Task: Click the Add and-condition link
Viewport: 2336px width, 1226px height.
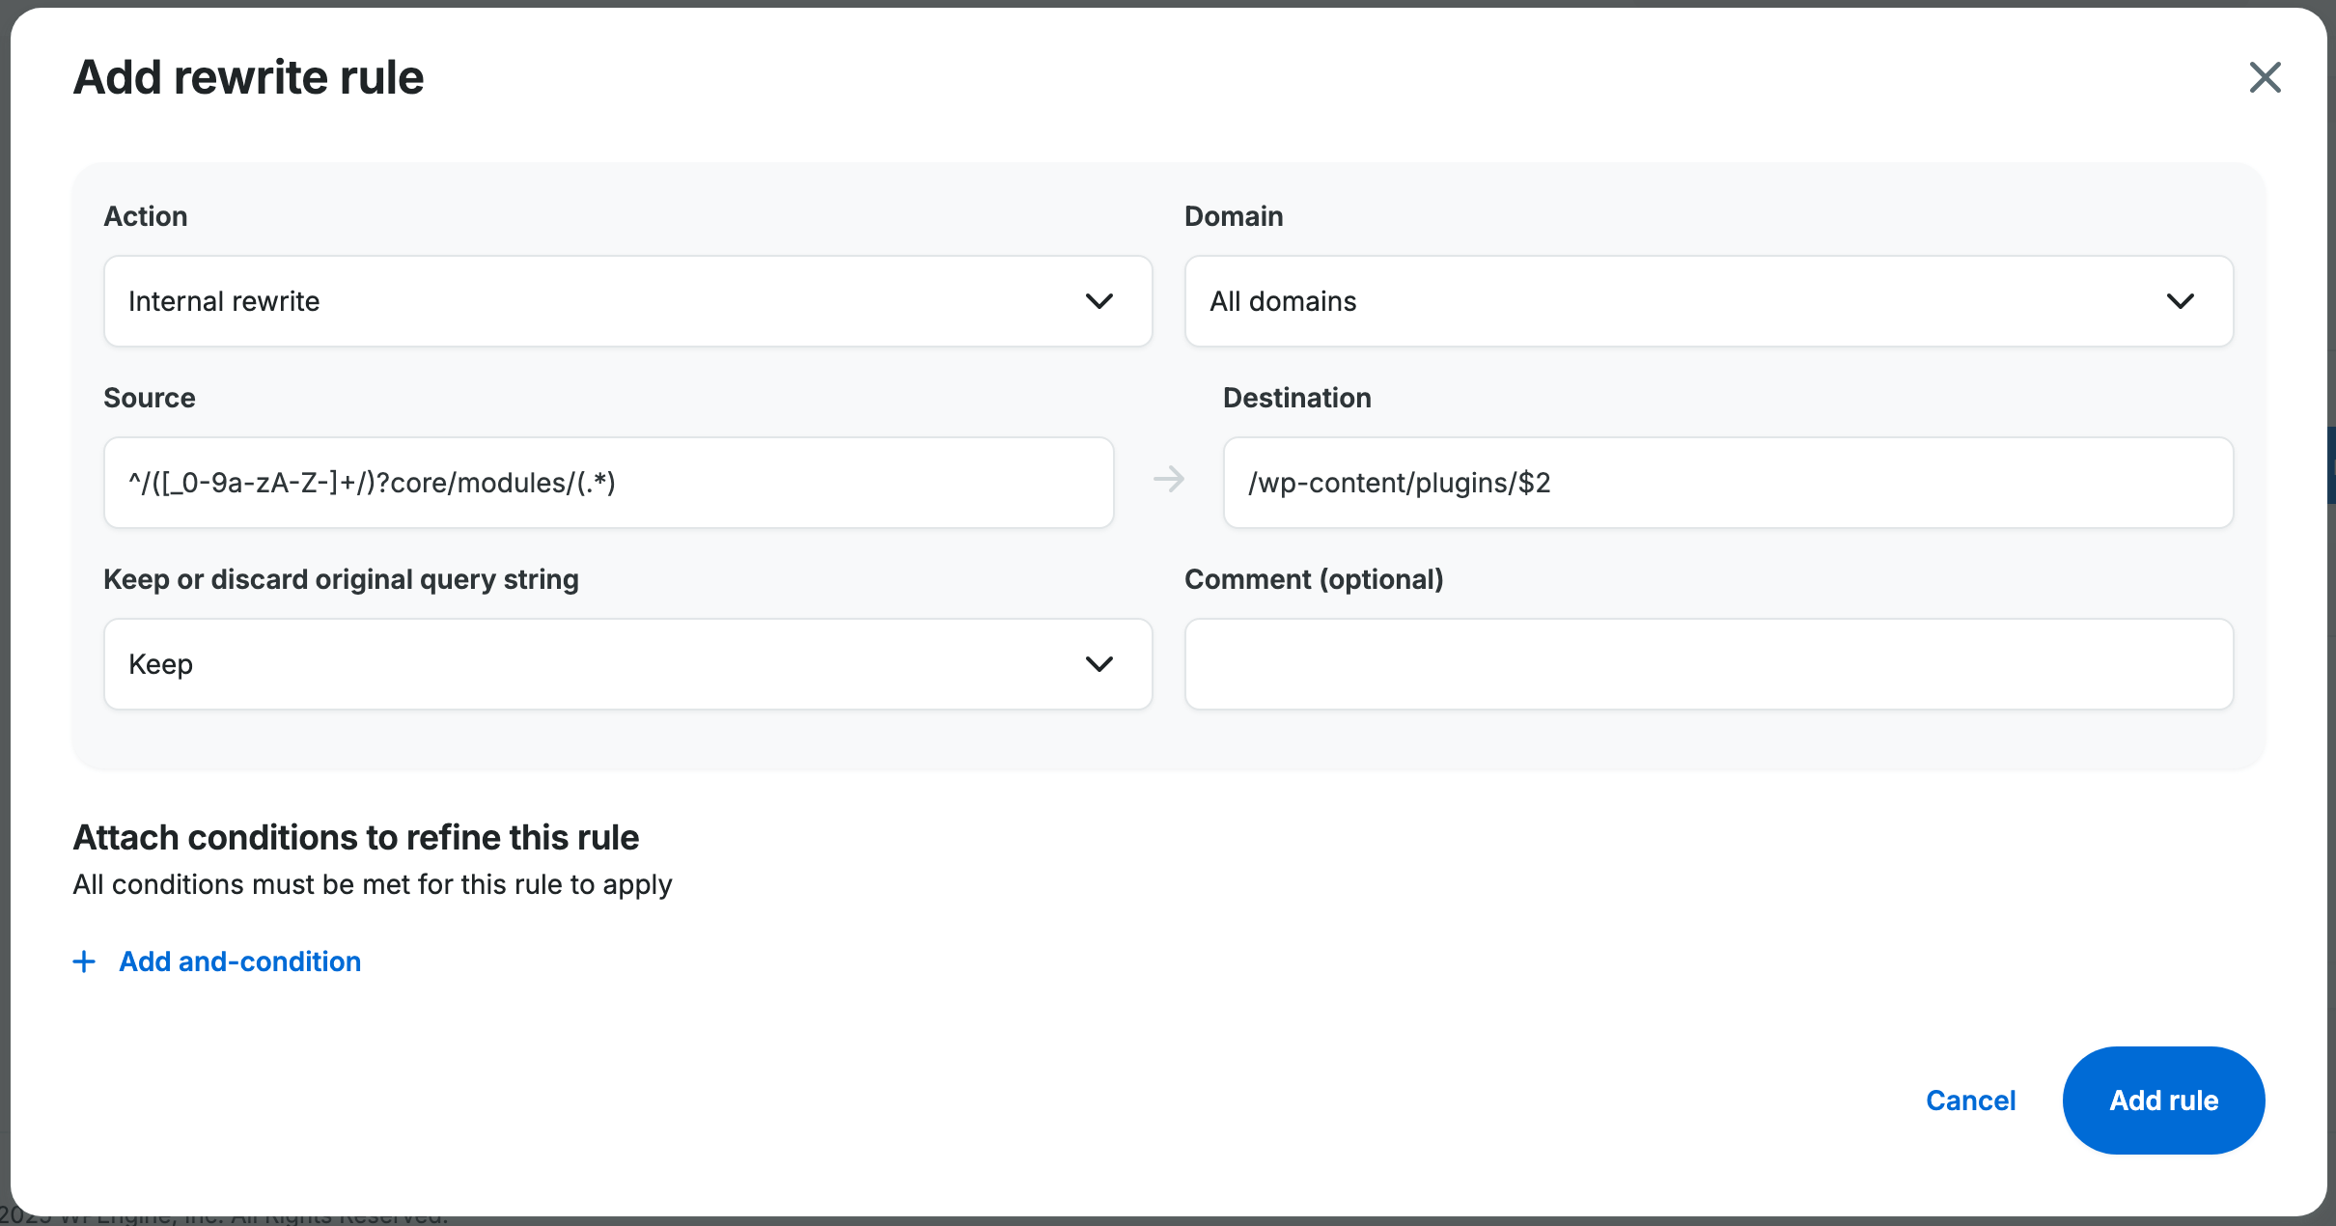Action: tap(239, 961)
